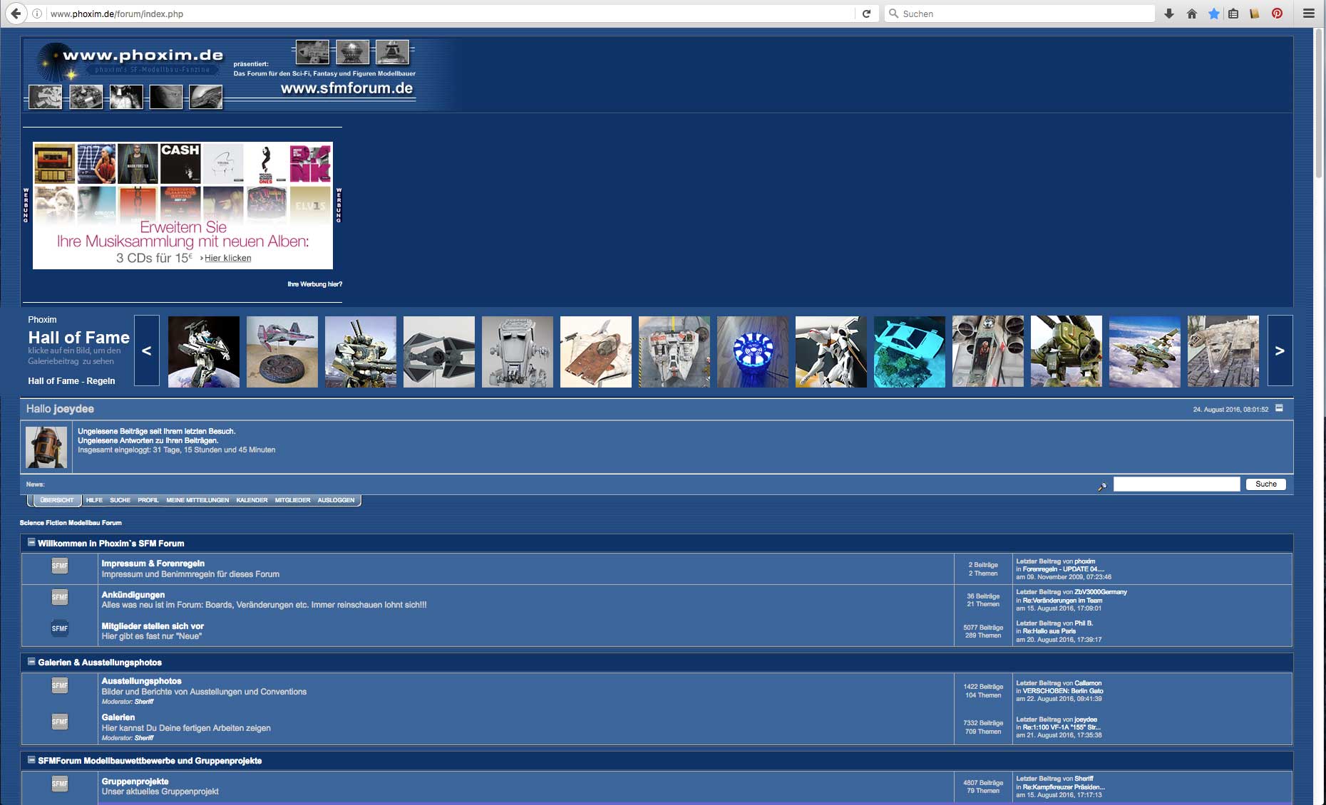The image size is (1326, 805).
Task: Collapse the SFMForum Modellbauwettbewerbe category
Action: [31, 759]
